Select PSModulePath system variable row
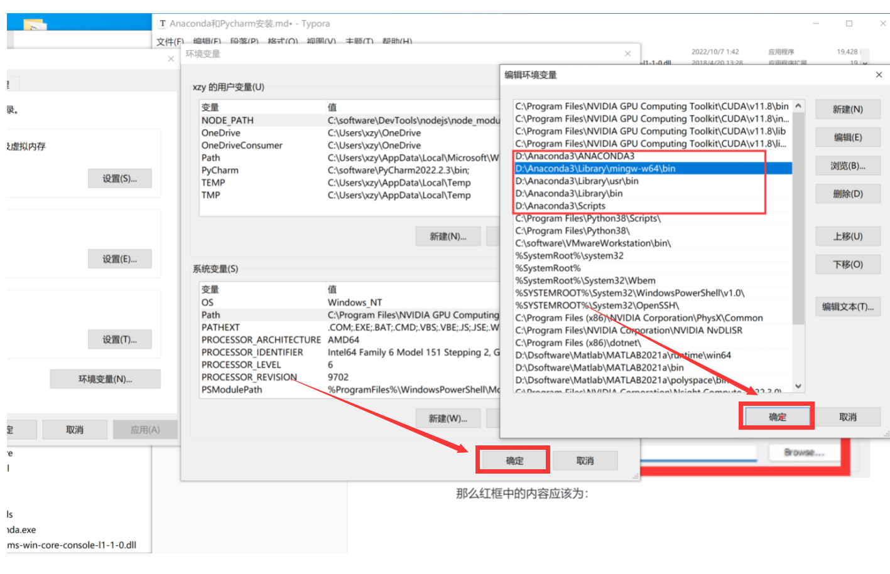The width and height of the screenshot is (890, 574). click(350, 390)
